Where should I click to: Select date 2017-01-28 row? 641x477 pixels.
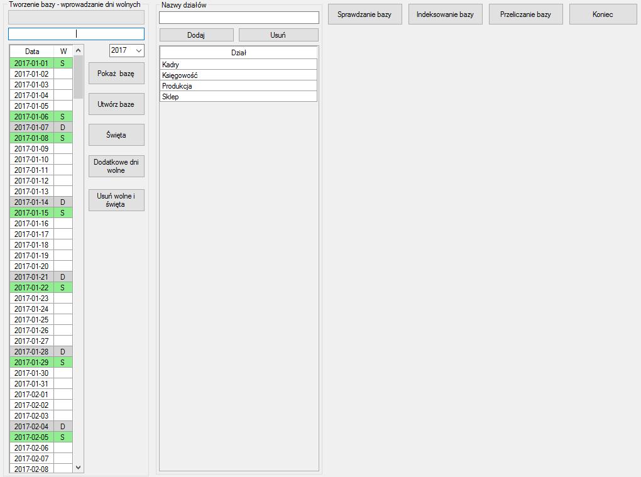tap(41, 351)
